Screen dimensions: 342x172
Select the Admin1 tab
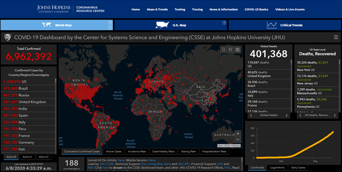(27, 157)
